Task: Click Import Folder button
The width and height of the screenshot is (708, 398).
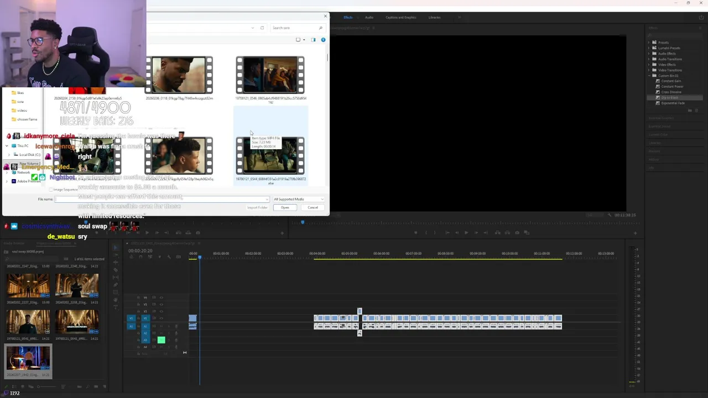Action: [x=257, y=207]
